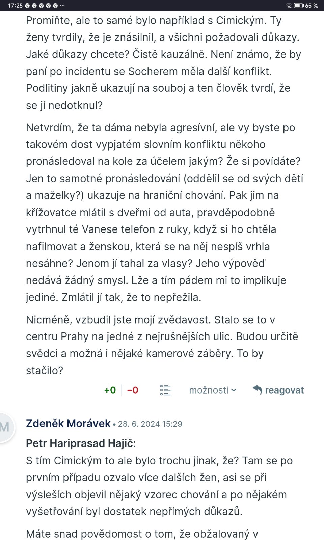Tap the "reagovat" reply link
324x540 pixels.
pyautogui.click(x=284, y=390)
